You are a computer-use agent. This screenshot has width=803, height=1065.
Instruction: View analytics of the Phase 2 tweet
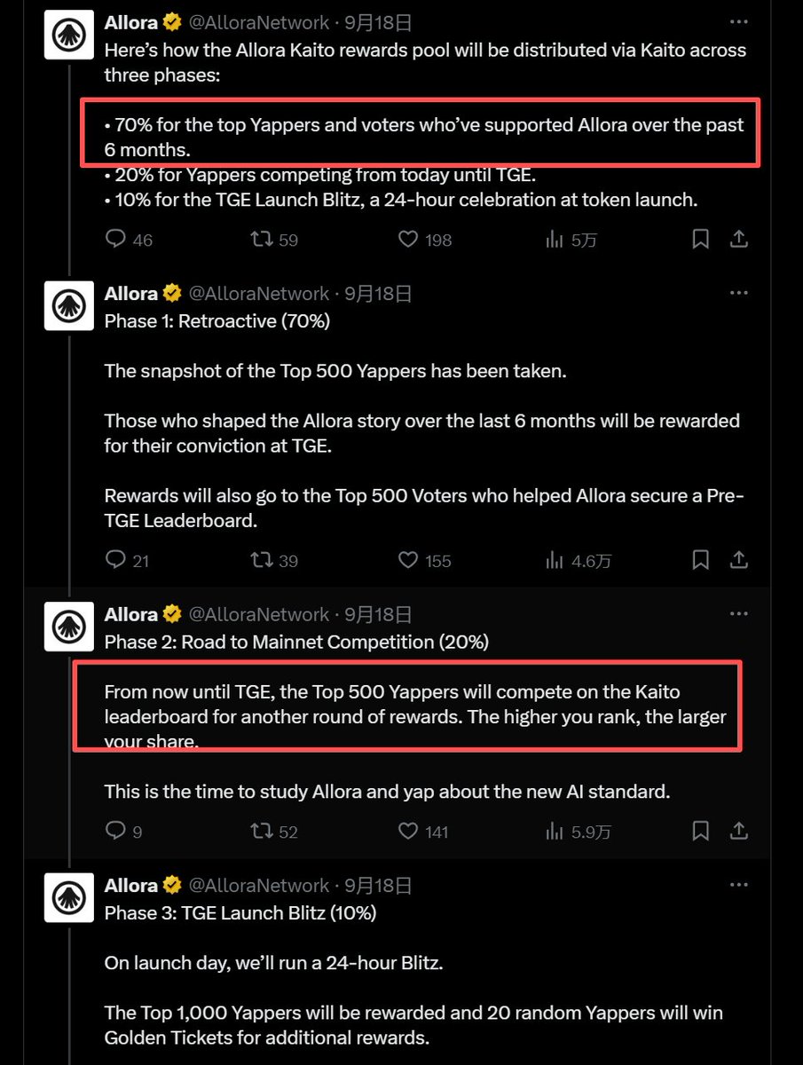(555, 831)
